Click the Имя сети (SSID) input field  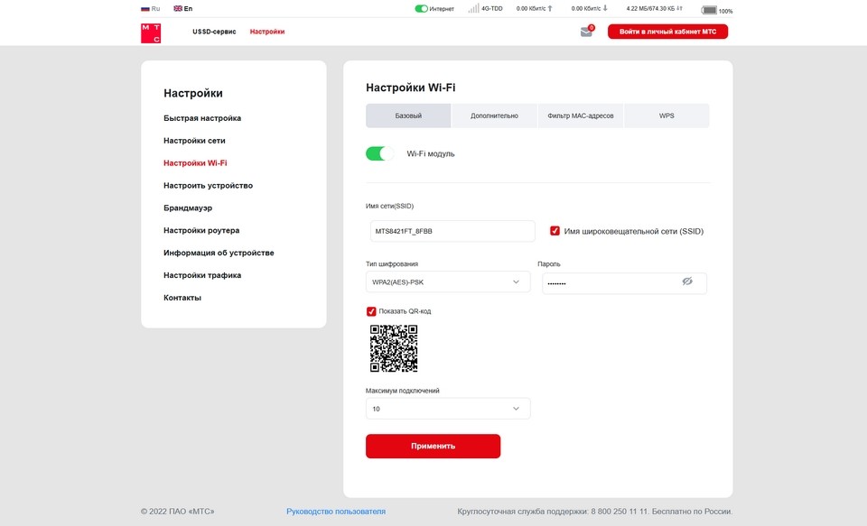(x=452, y=231)
